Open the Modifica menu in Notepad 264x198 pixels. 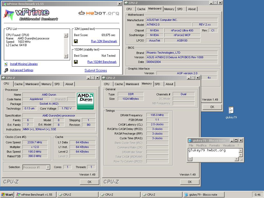coord(201,145)
